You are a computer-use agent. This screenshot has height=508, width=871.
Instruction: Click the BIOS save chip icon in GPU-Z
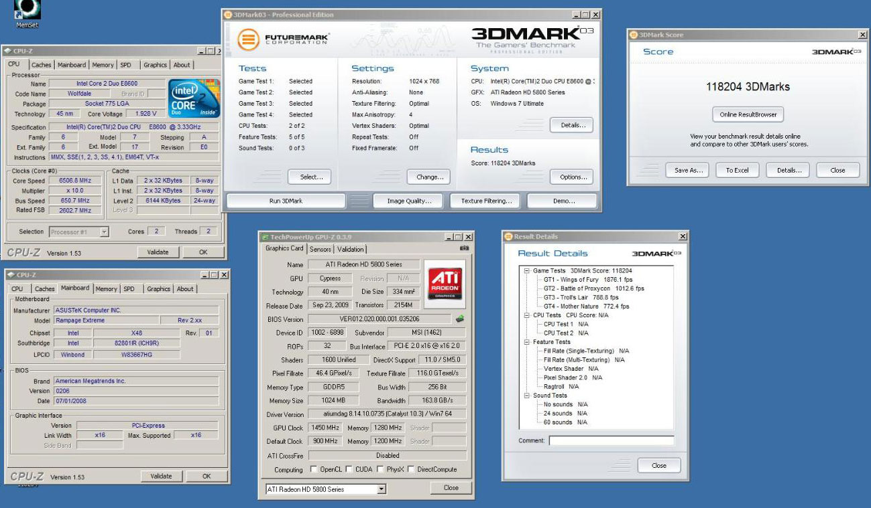tap(460, 319)
